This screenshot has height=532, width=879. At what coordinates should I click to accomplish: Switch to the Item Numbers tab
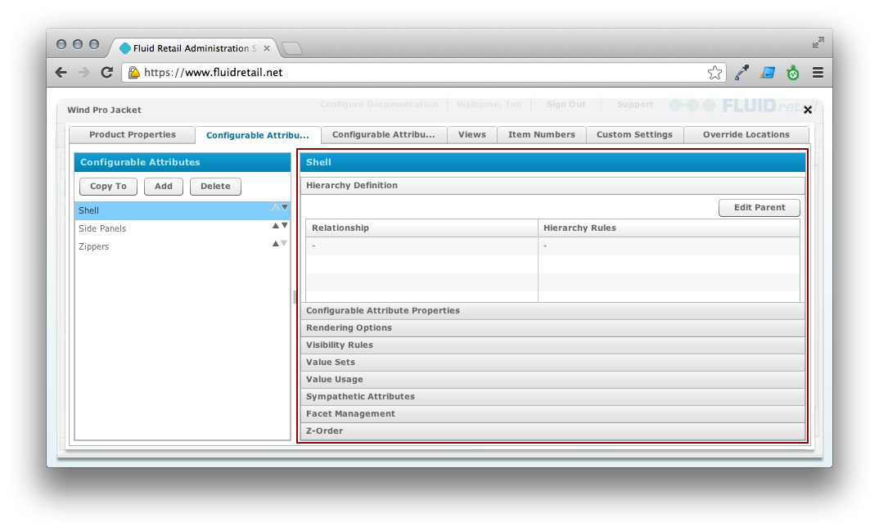tap(541, 134)
